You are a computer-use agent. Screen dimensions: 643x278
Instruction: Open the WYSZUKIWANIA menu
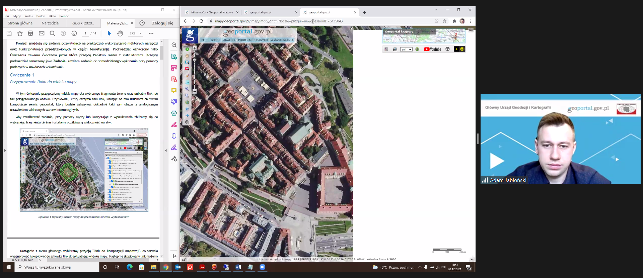[x=282, y=40]
